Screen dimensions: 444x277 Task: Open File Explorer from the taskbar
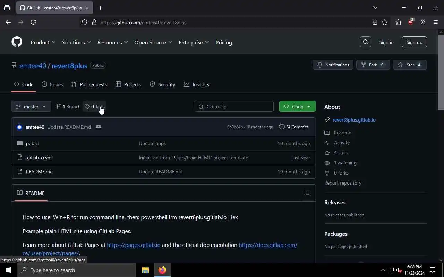(x=145, y=270)
